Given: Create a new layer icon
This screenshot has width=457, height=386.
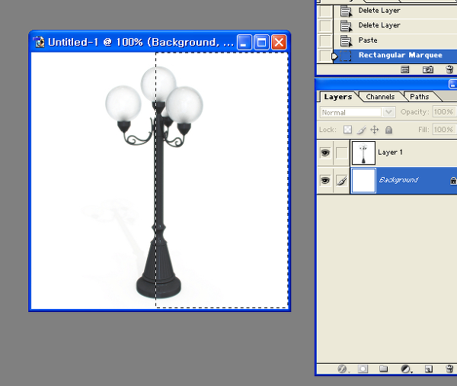Looking at the screenshot, I should (428, 369).
